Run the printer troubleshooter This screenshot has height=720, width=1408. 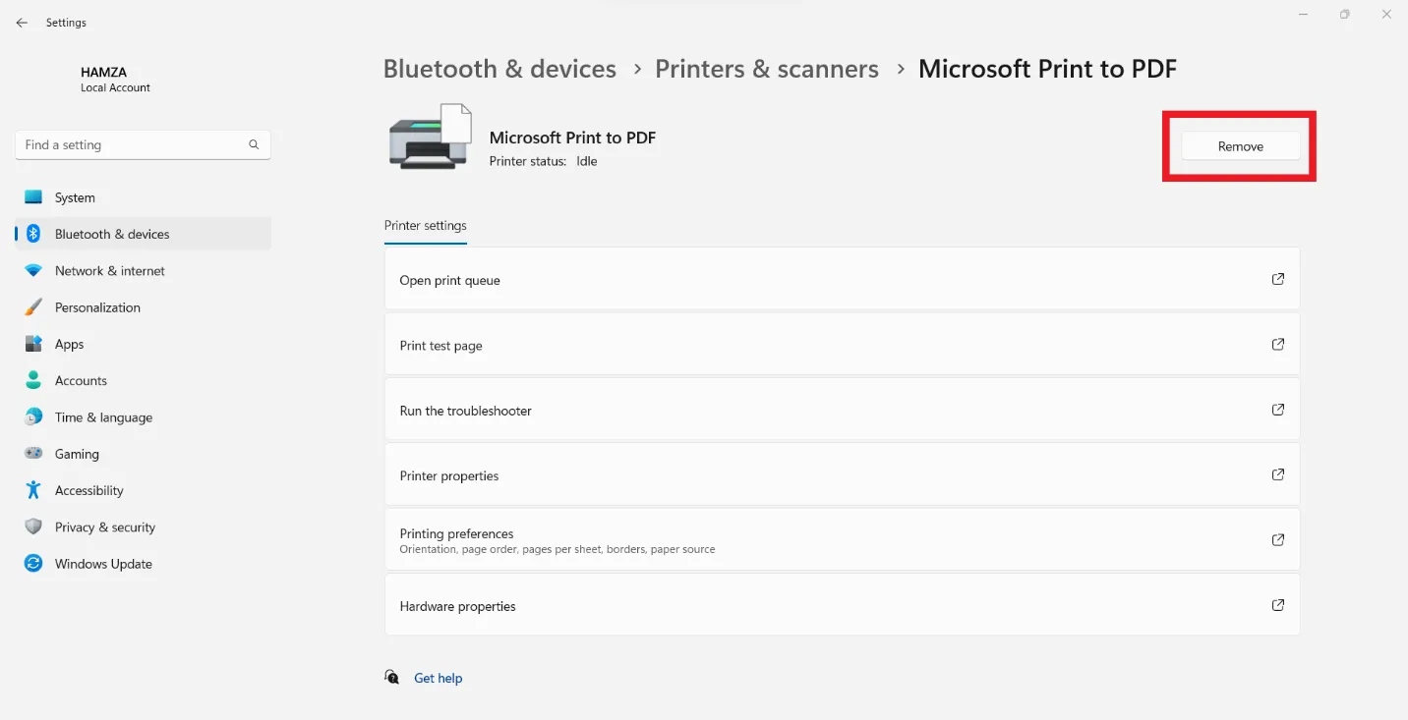tap(466, 411)
